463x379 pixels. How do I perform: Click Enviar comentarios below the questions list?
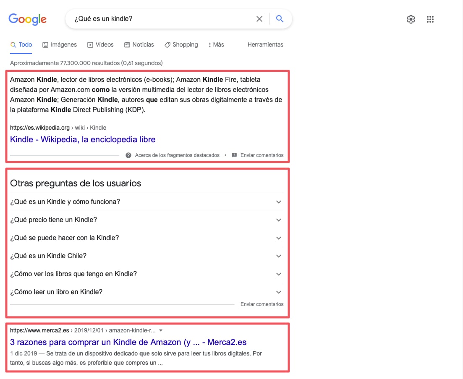click(x=262, y=304)
